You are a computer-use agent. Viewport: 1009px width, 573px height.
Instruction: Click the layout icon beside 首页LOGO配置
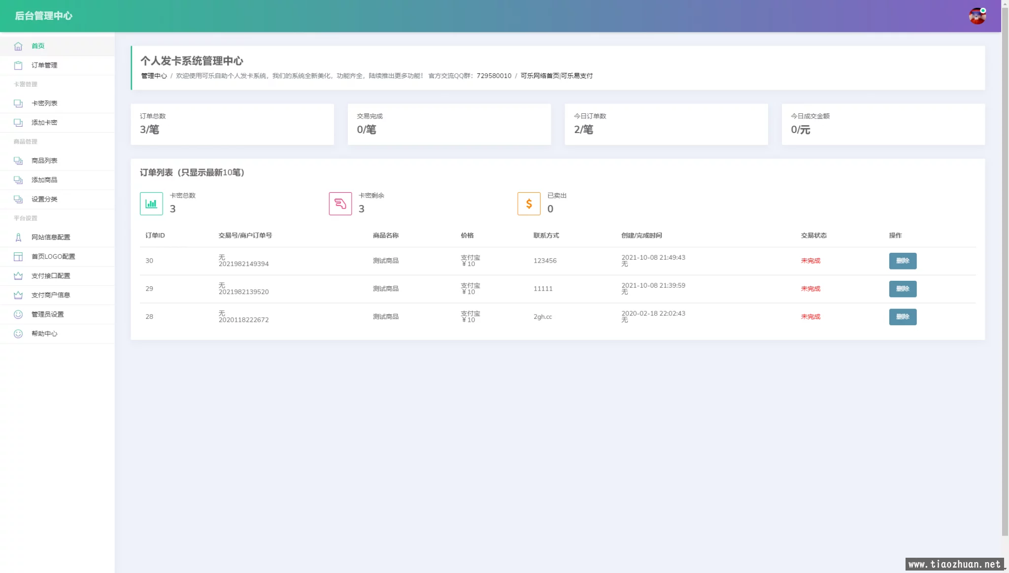18,256
